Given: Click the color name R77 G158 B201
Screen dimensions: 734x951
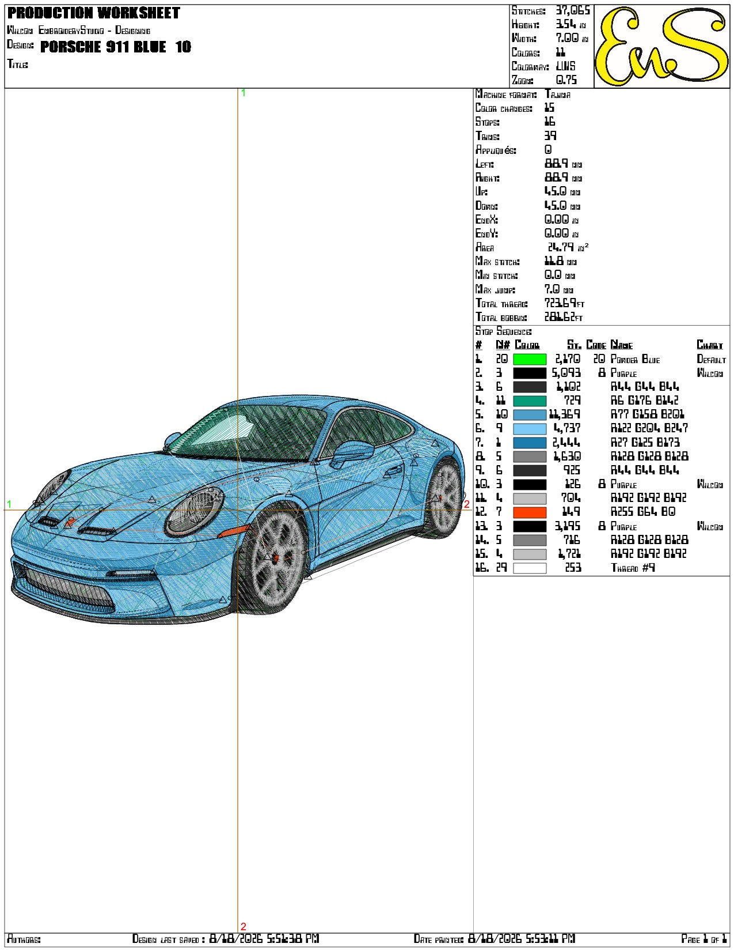Looking at the screenshot, I should tap(648, 414).
